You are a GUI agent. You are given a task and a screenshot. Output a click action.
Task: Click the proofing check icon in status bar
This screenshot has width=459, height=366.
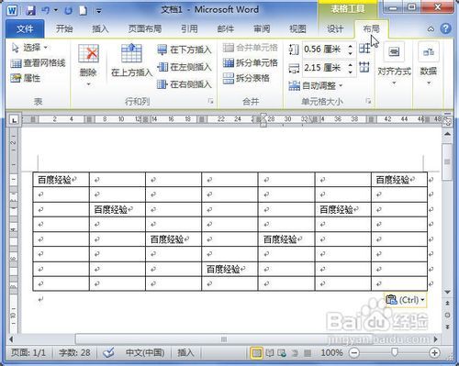point(108,352)
